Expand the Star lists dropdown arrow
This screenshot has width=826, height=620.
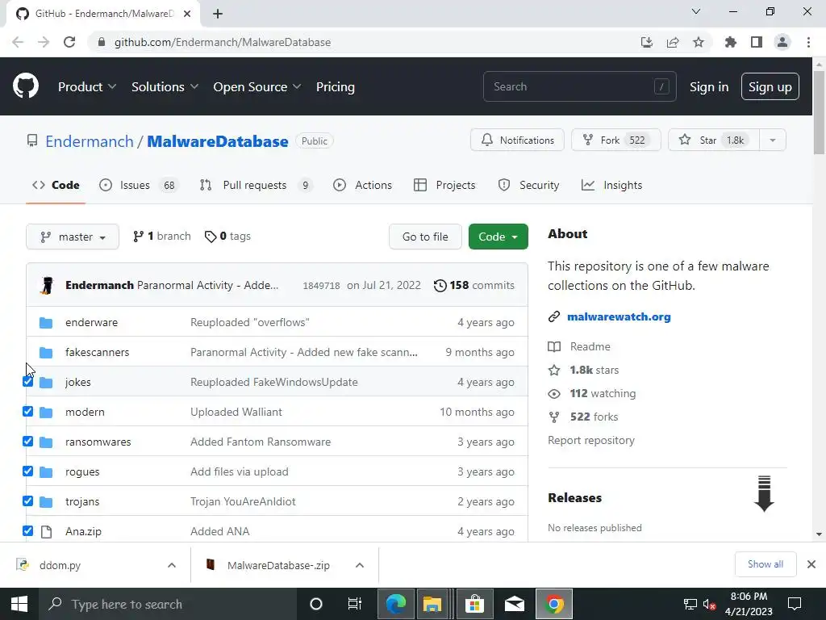pyautogui.click(x=773, y=140)
